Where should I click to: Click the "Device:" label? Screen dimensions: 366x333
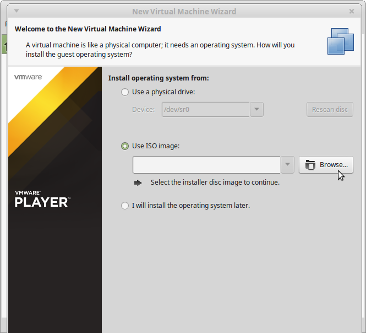(x=143, y=110)
